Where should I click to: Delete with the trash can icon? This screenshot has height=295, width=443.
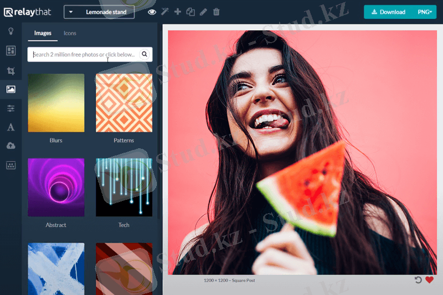coord(216,12)
